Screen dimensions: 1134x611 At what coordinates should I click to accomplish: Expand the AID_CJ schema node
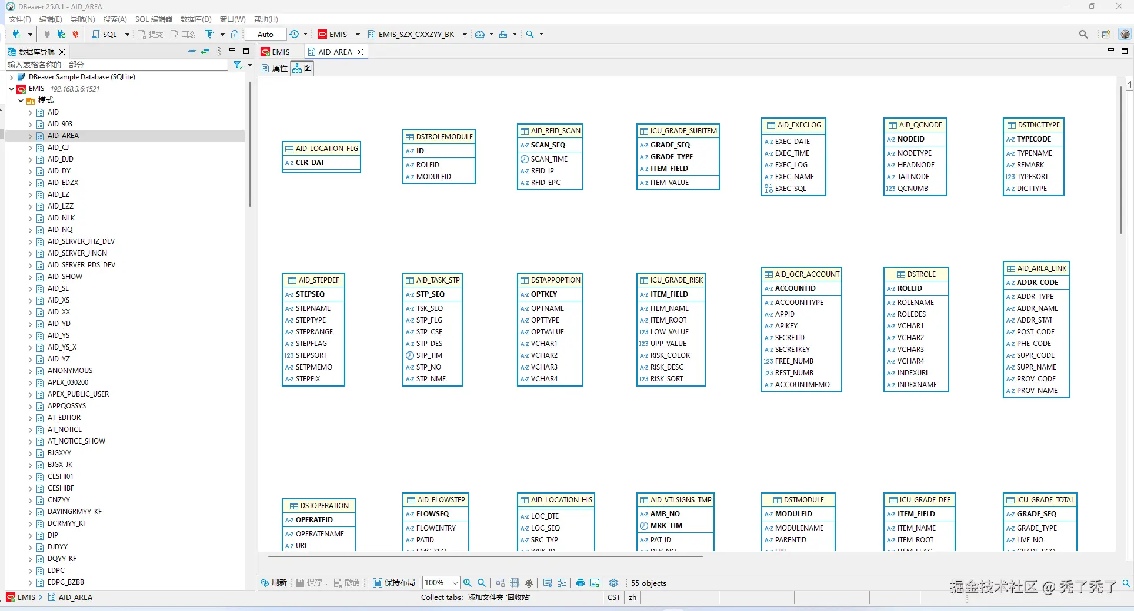pyautogui.click(x=30, y=147)
